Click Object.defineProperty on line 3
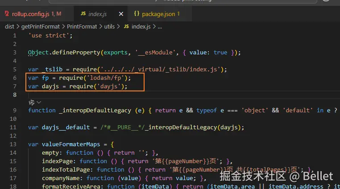Screen dimensions: 340x189 point(64,53)
